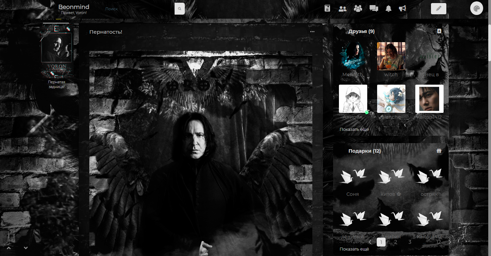
Task: Open friend Kaitou1412's avatar
Action: (x=429, y=99)
